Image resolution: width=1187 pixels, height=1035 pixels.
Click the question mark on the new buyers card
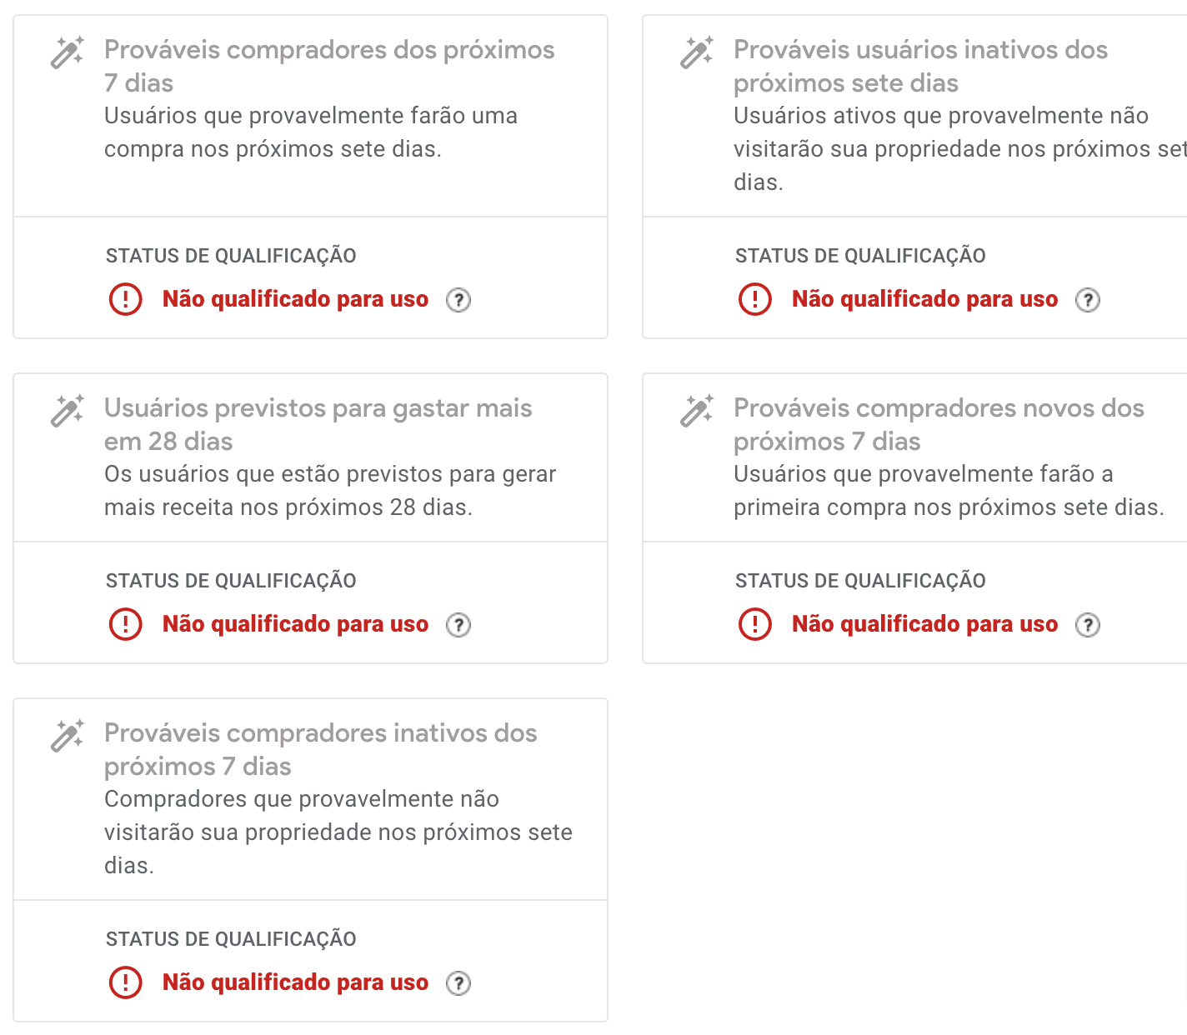[1088, 623]
